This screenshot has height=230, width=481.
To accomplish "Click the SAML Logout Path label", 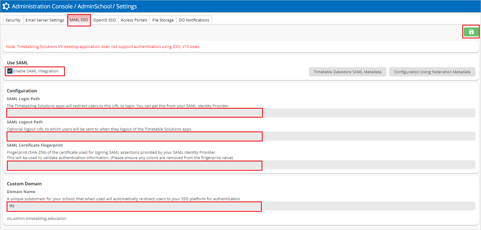I will [25, 122].
